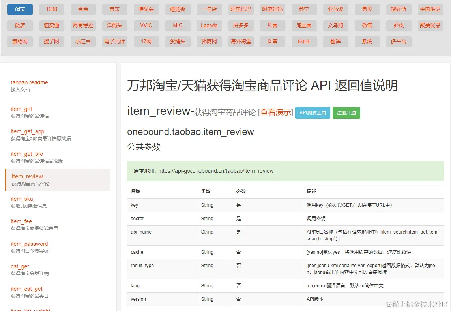The image size is (451, 311).
Task: Open the MIC platform tab
Action: pyautogui.click(x=178, y=25)
